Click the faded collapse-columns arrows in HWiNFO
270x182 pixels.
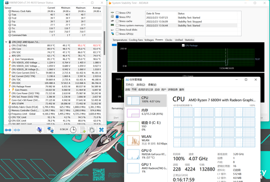point(17,130)
